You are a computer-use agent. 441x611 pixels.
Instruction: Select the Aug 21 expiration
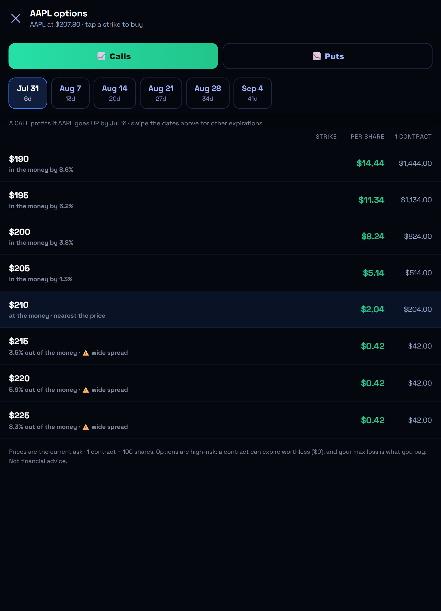[161, 93]
